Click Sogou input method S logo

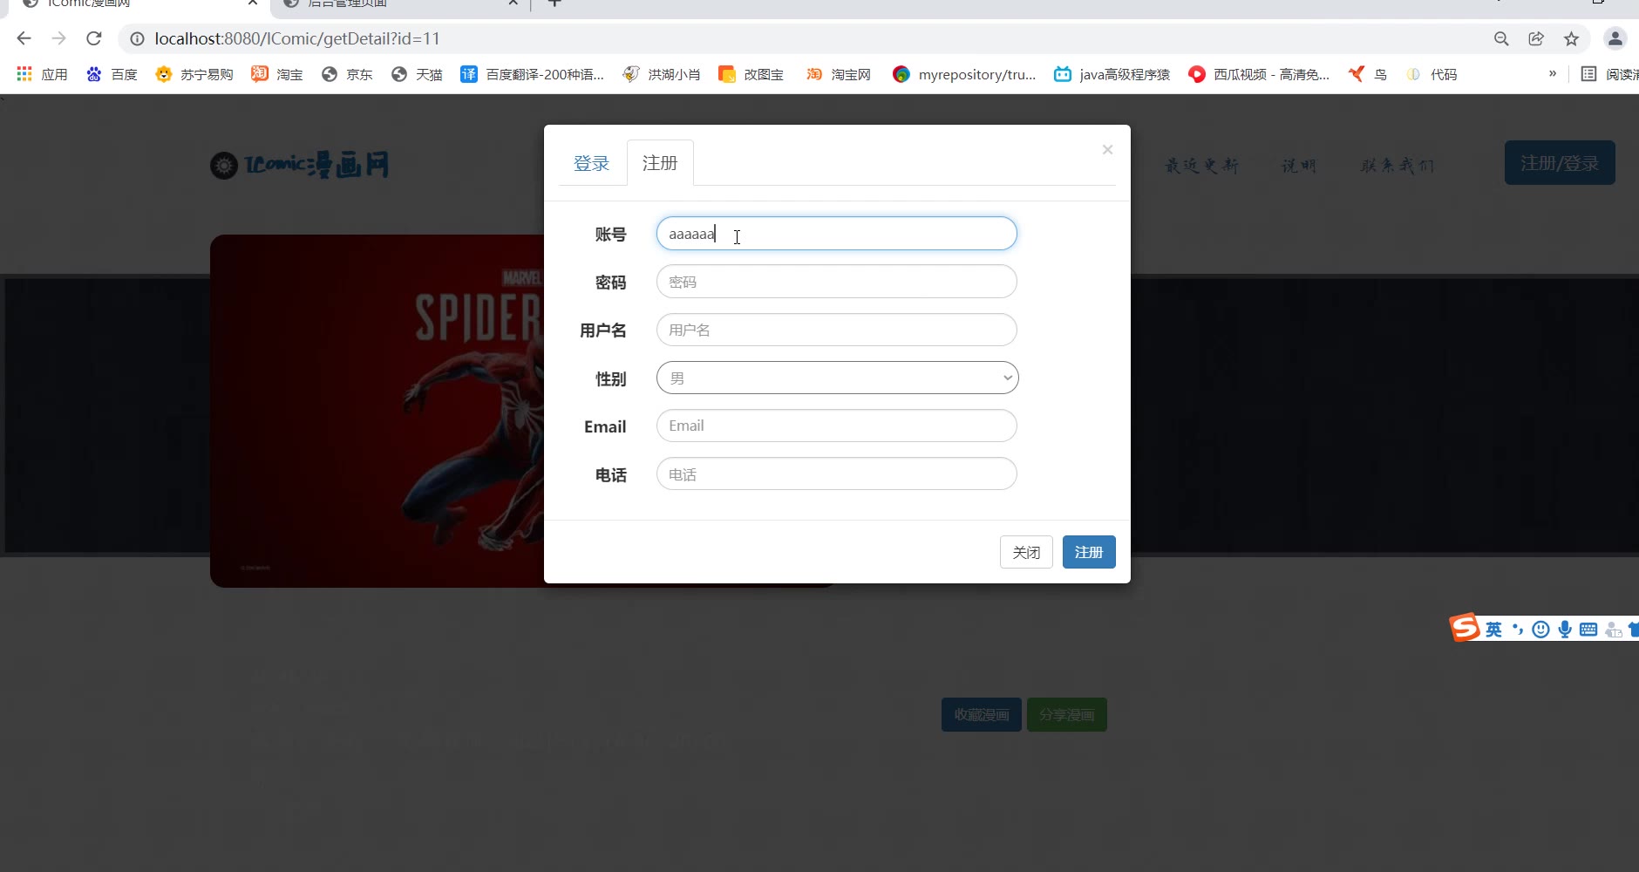coord(1465,627)
